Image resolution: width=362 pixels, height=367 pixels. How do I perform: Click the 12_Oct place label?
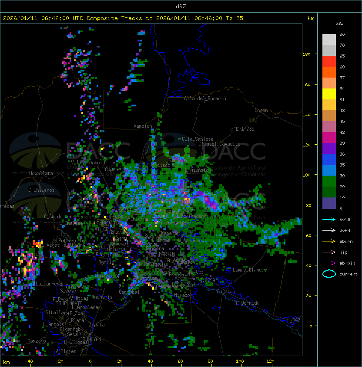coord(196,272)
